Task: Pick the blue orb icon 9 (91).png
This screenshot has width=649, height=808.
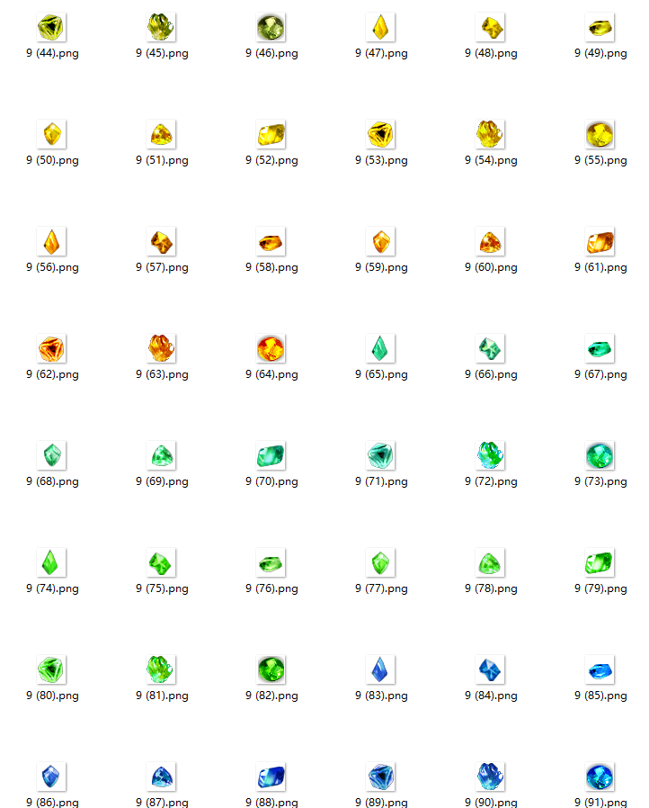Action: pyautogui.click(x=600, y=777)
